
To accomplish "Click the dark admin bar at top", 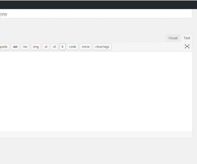I will pos(98,4).
